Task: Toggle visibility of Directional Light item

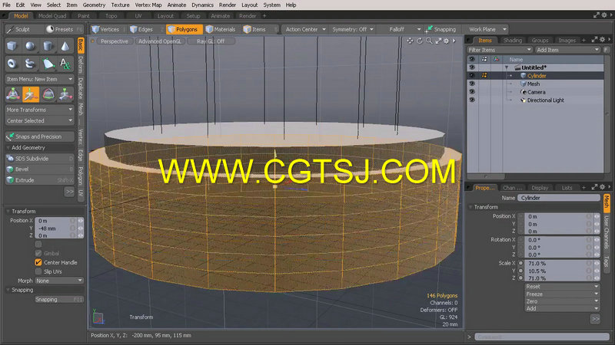Action: (x=472, y=100)
